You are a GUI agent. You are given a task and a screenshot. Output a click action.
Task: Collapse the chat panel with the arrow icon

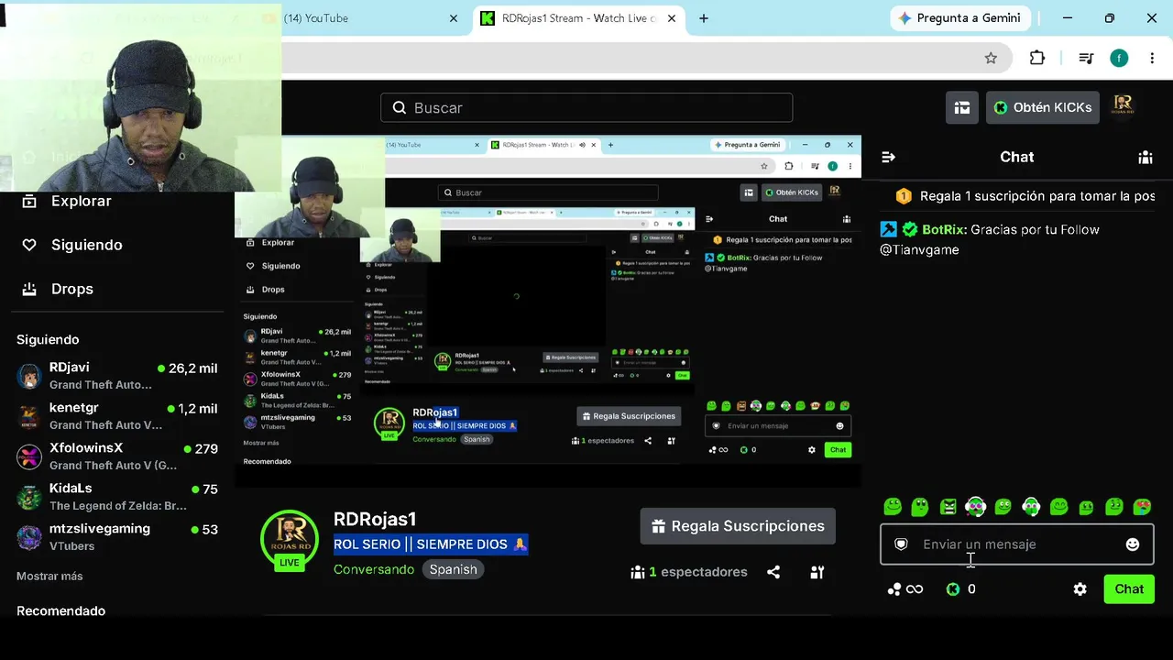coord(888,157)
